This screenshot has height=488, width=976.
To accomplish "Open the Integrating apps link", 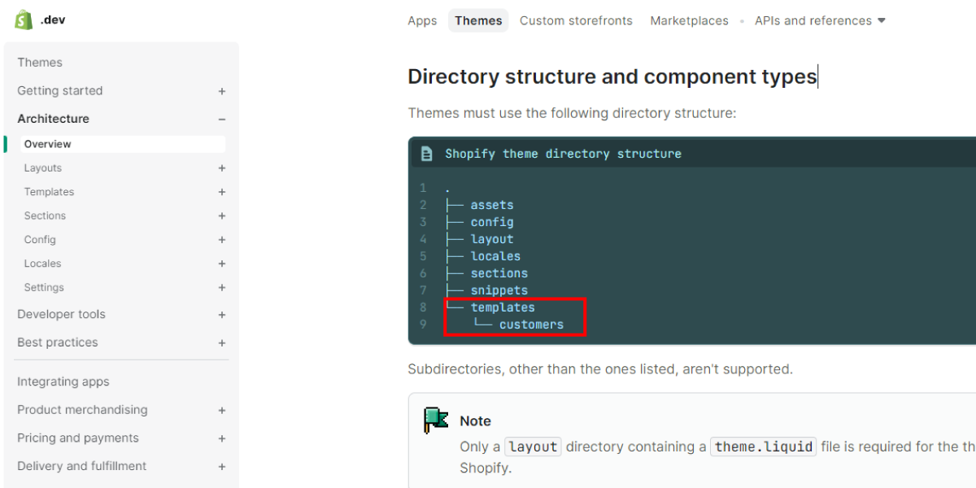I will coord(63,381).
